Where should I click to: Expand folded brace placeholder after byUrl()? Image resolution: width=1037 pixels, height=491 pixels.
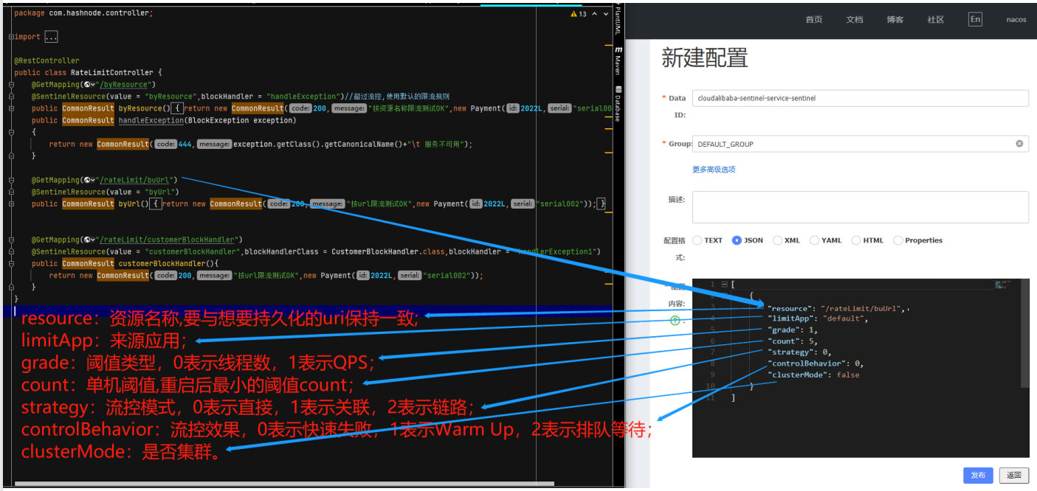[155, 203]
